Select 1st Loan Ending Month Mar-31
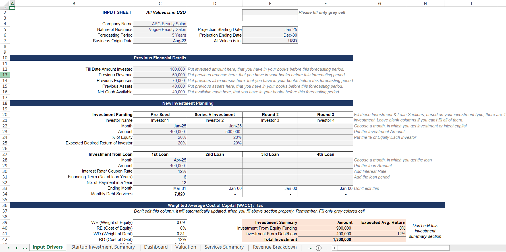Viewport: 506px width, 252px height. pyautogui.click(x=160, y=188)
